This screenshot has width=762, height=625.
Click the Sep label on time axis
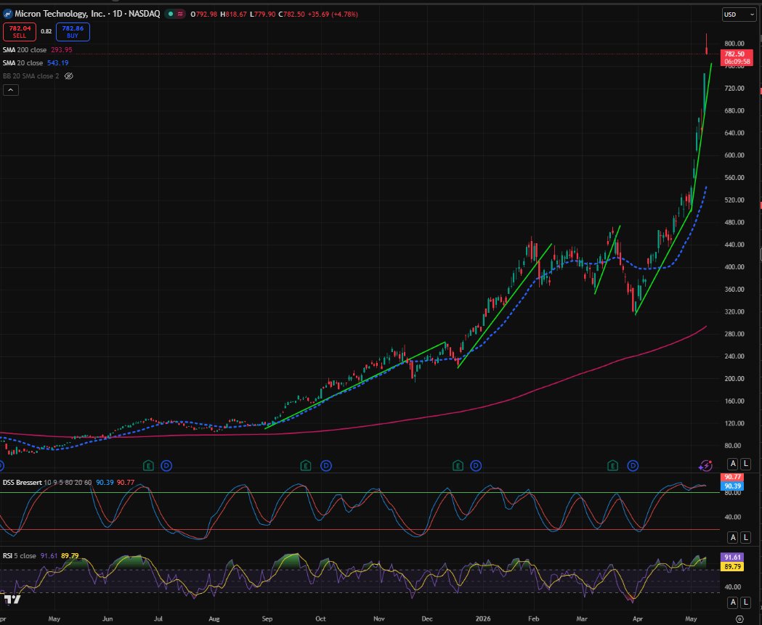click(267, 618)
